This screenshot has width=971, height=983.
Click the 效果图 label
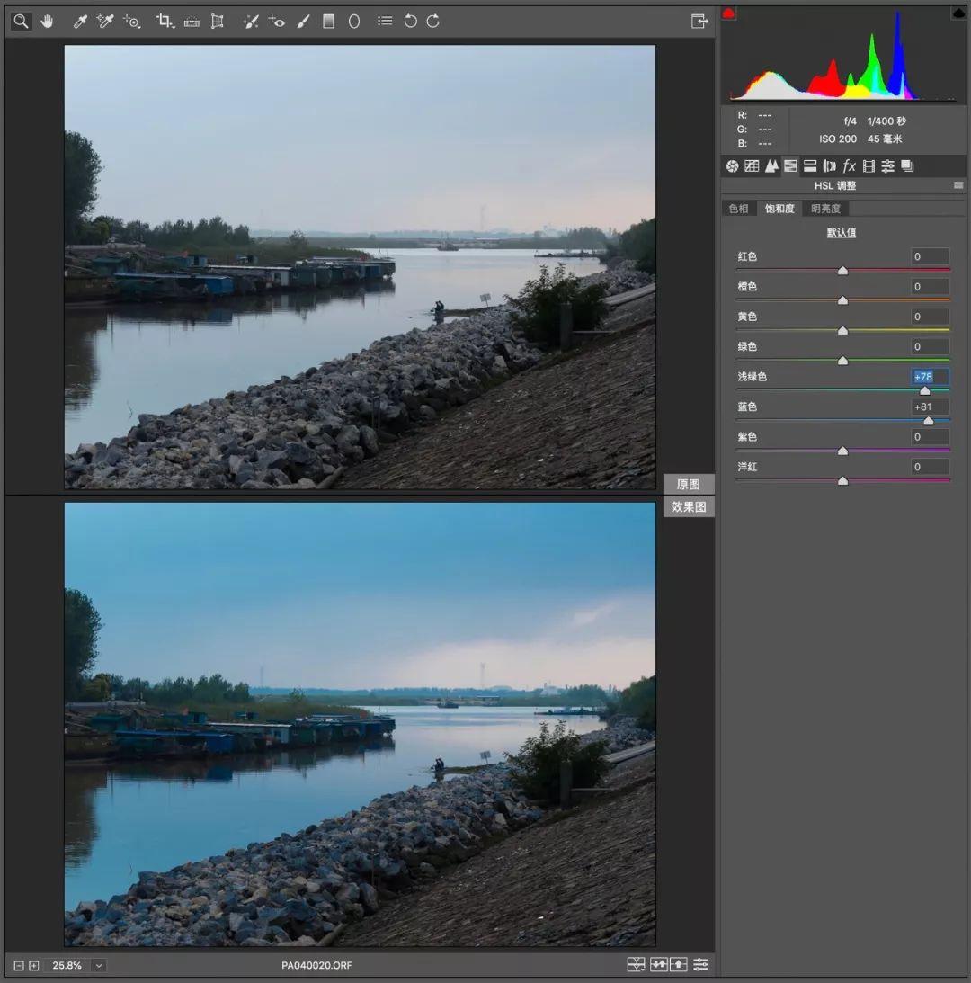[x=689, y=506]
